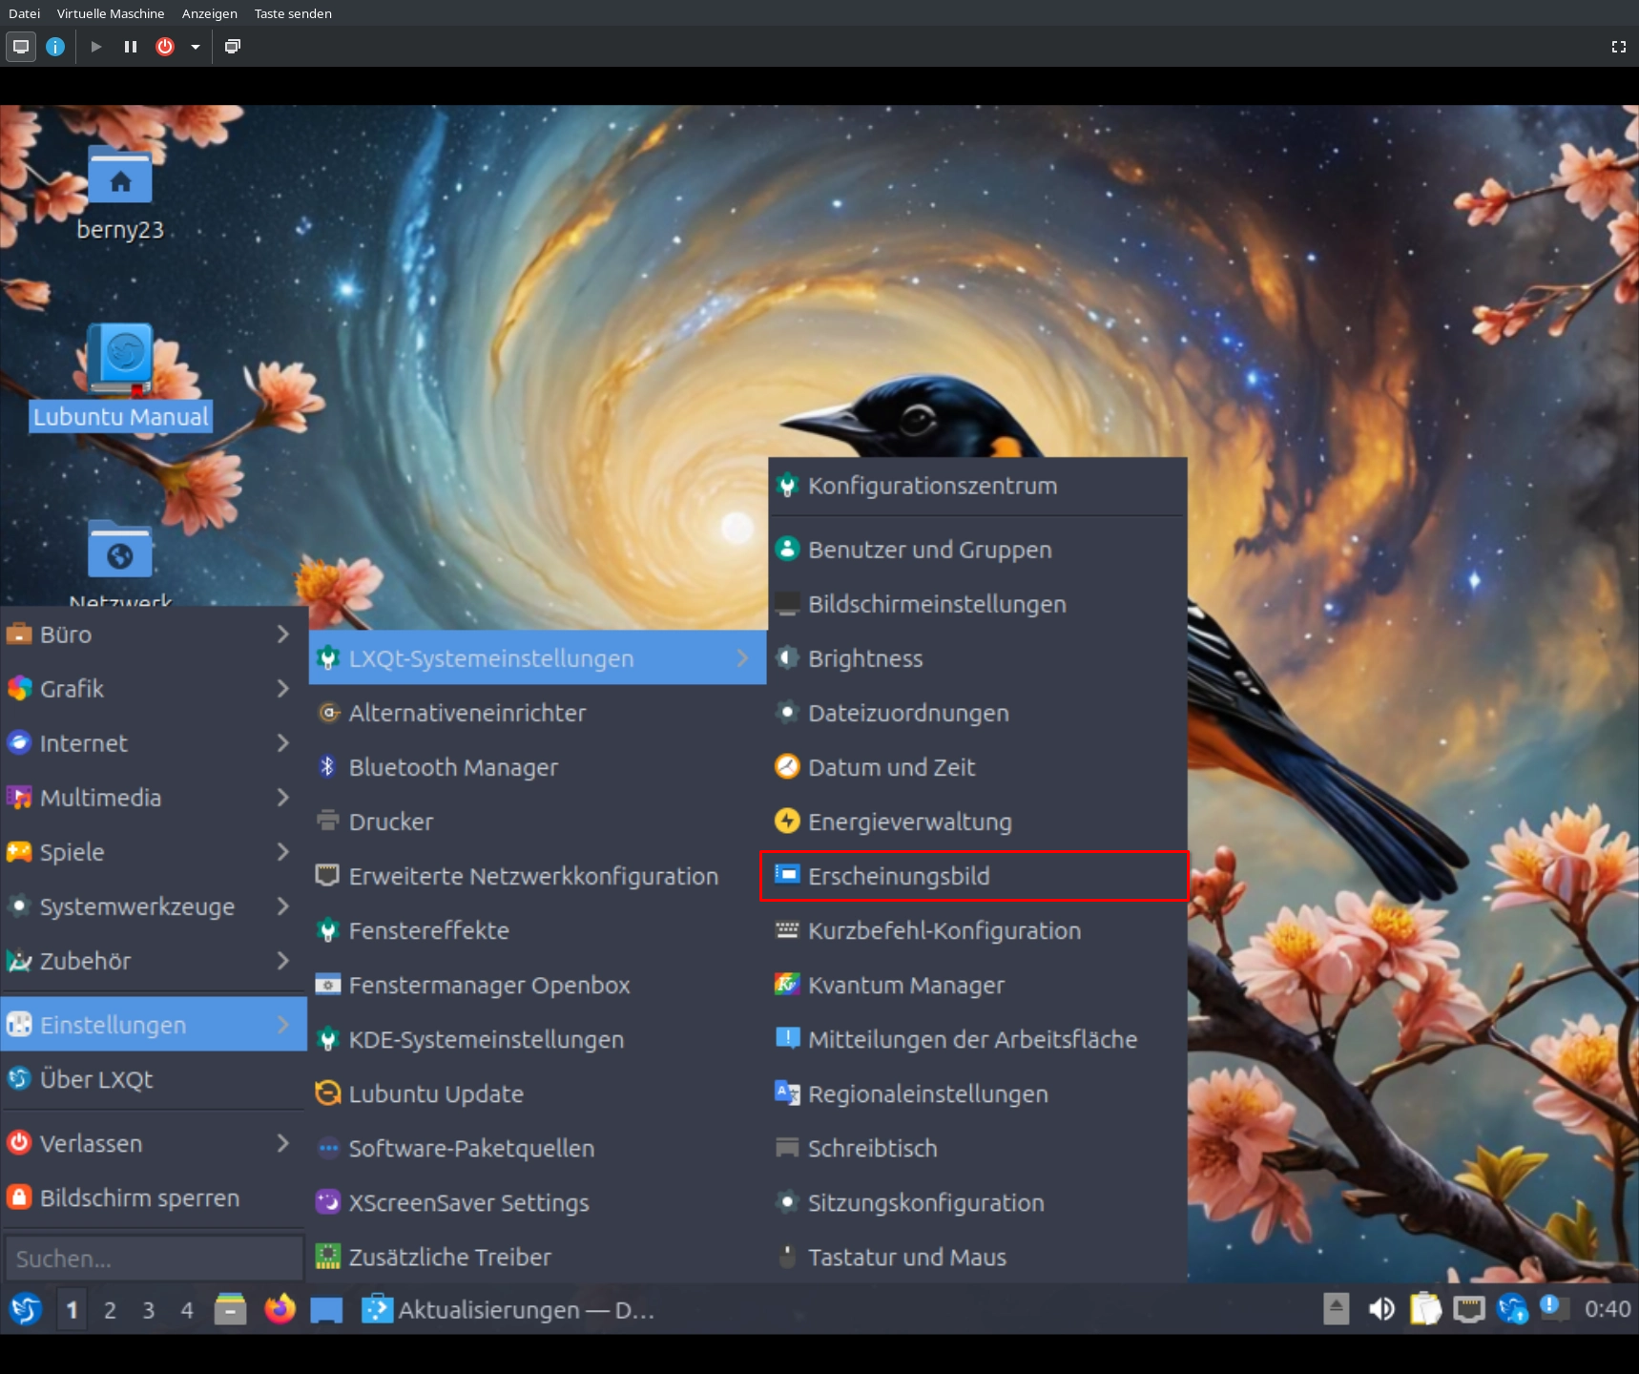Expand the Multimedia category
The height and width of the screenshot is (1374, 1639).
pyautogui.click(x=154, y=798)
